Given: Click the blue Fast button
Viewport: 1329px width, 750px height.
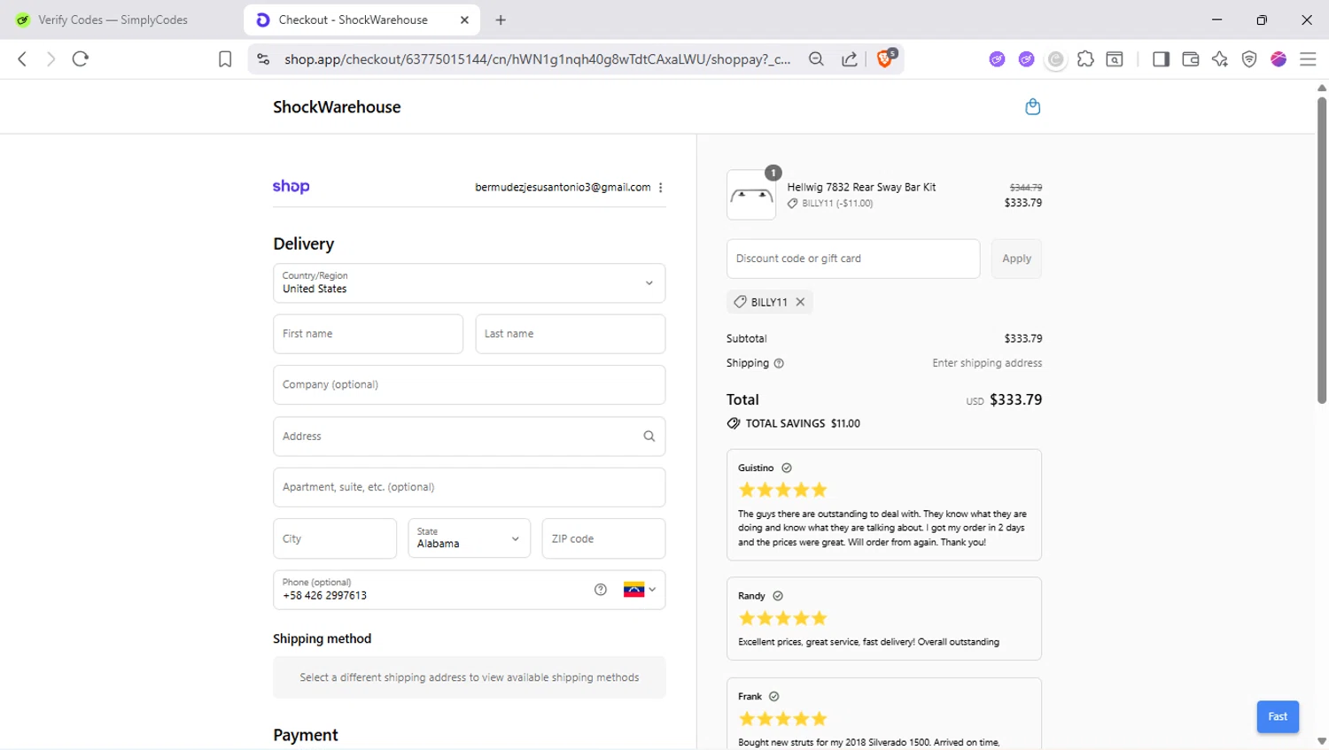Looking at the screenshot, I should click(x=1278, y=716).
